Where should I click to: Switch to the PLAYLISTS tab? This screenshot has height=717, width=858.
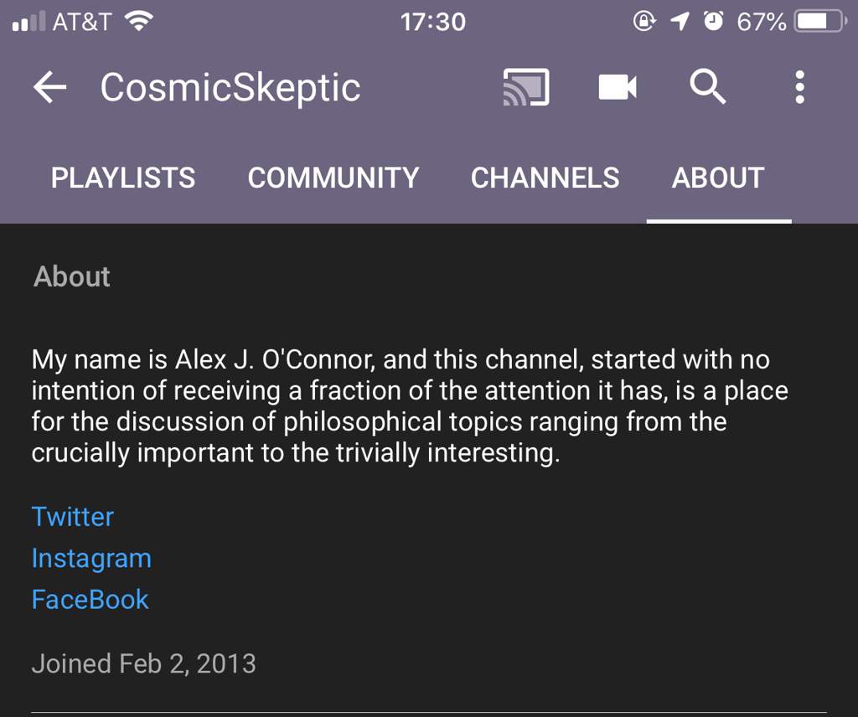coord(123,178)
